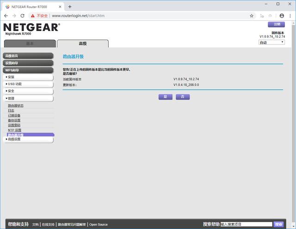Expand the USB 功能 section
Image resolution: width=296 pixels, height=229 pixels.
pos(28,84)
